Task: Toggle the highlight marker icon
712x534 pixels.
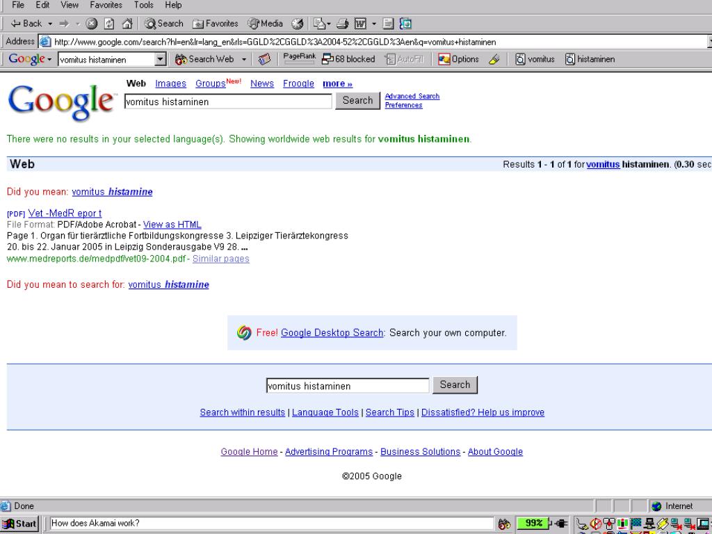Action: (x=494, y=59)
